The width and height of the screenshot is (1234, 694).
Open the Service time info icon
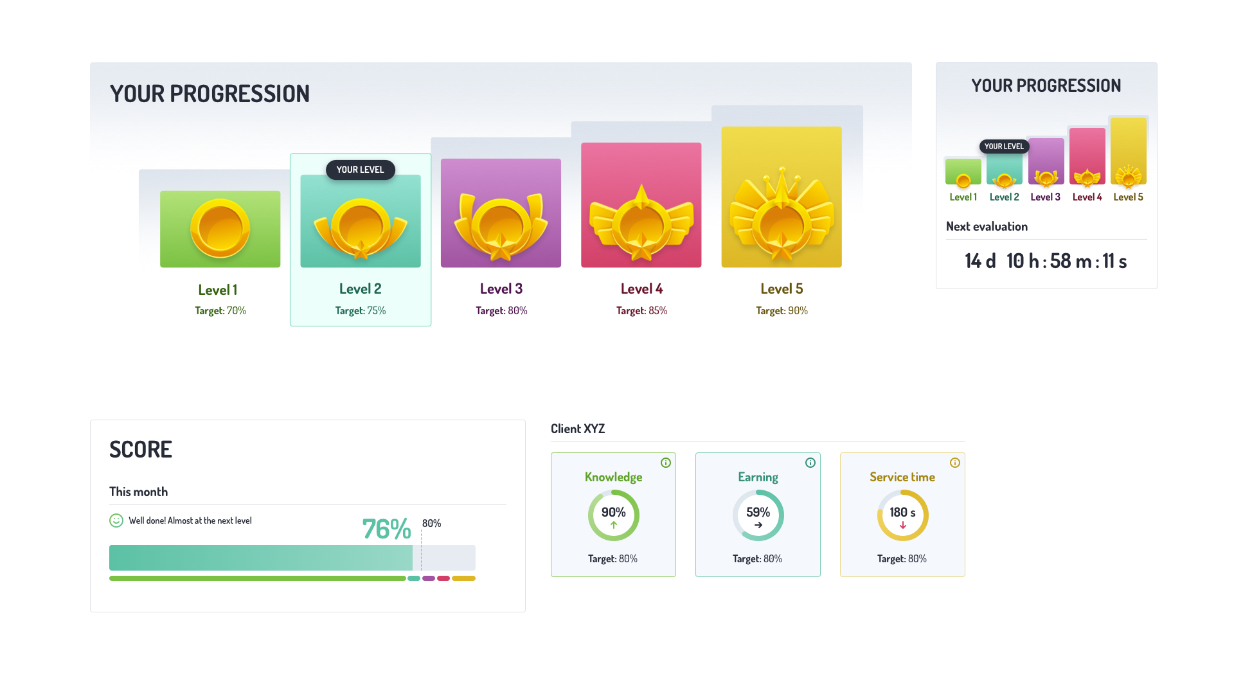click(955, 461)
